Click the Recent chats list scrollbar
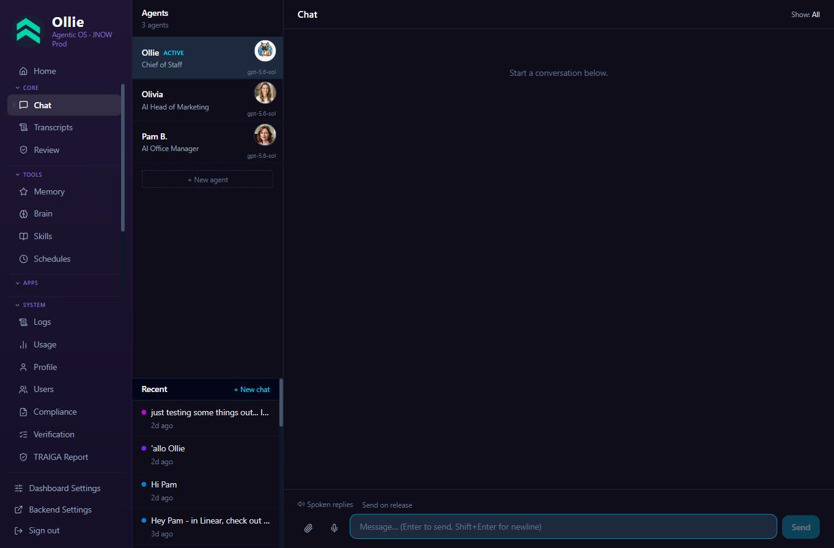 [281, 402]
